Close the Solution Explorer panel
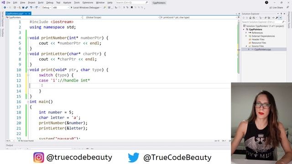292x164 pixels. click(x=284, y=14)
